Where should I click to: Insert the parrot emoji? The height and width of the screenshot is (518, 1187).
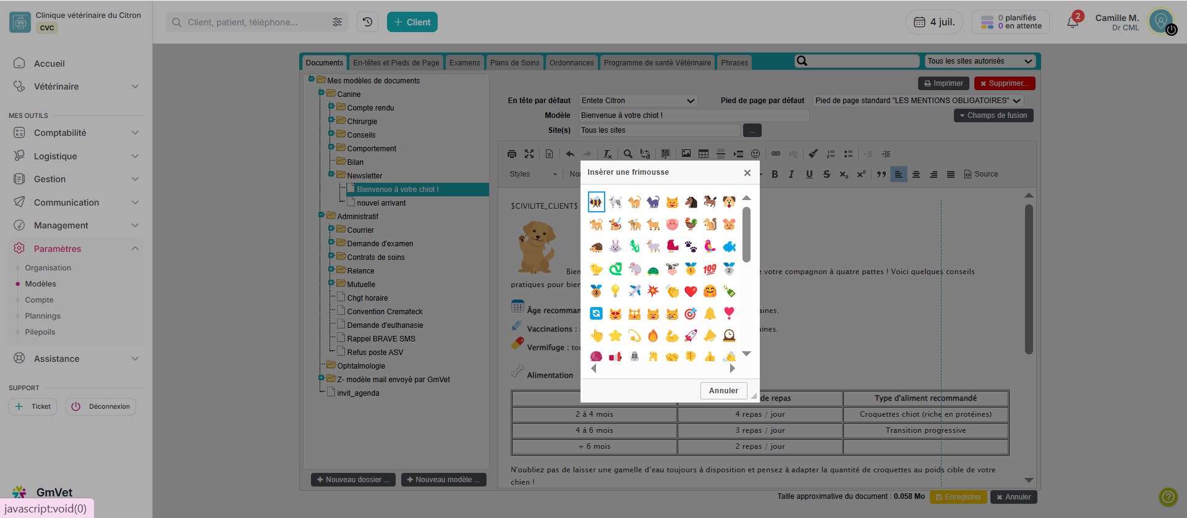pos(710,247)
